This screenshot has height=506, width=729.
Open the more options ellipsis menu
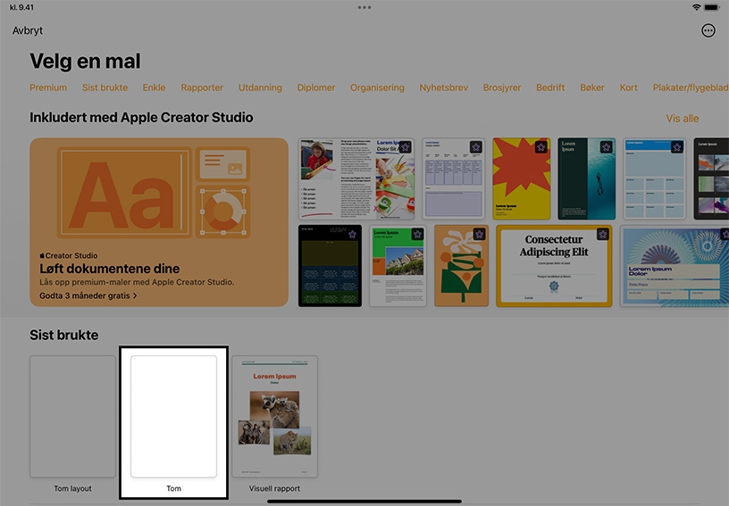click(708, 30)
